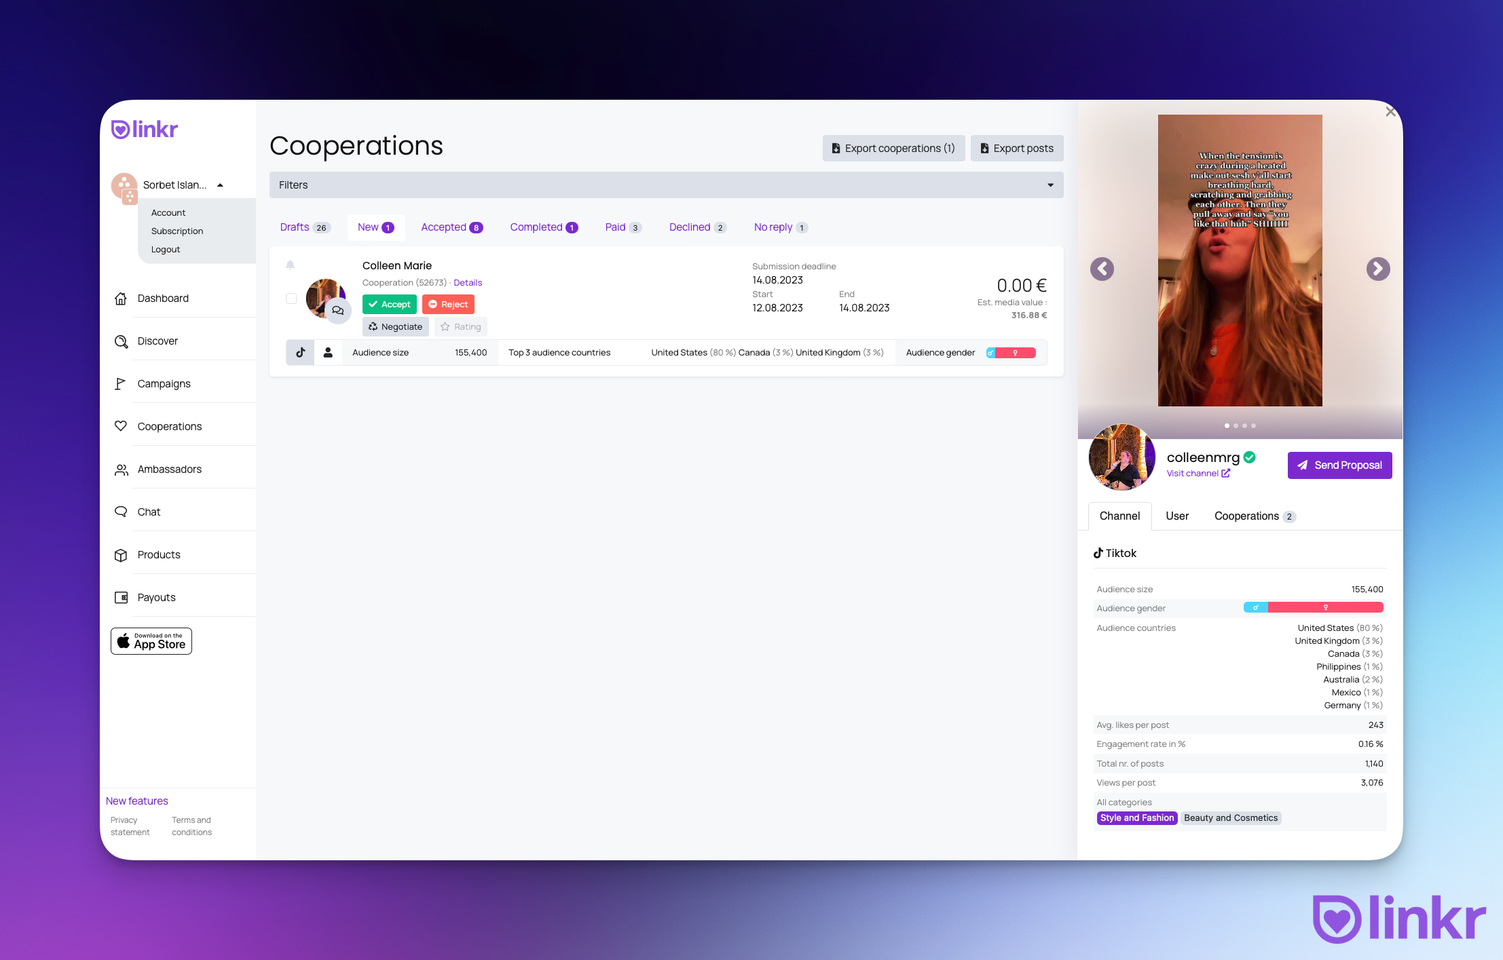Open Ambassadors via the people icon
Viewport: 1503px width, 960px height.
121,469
